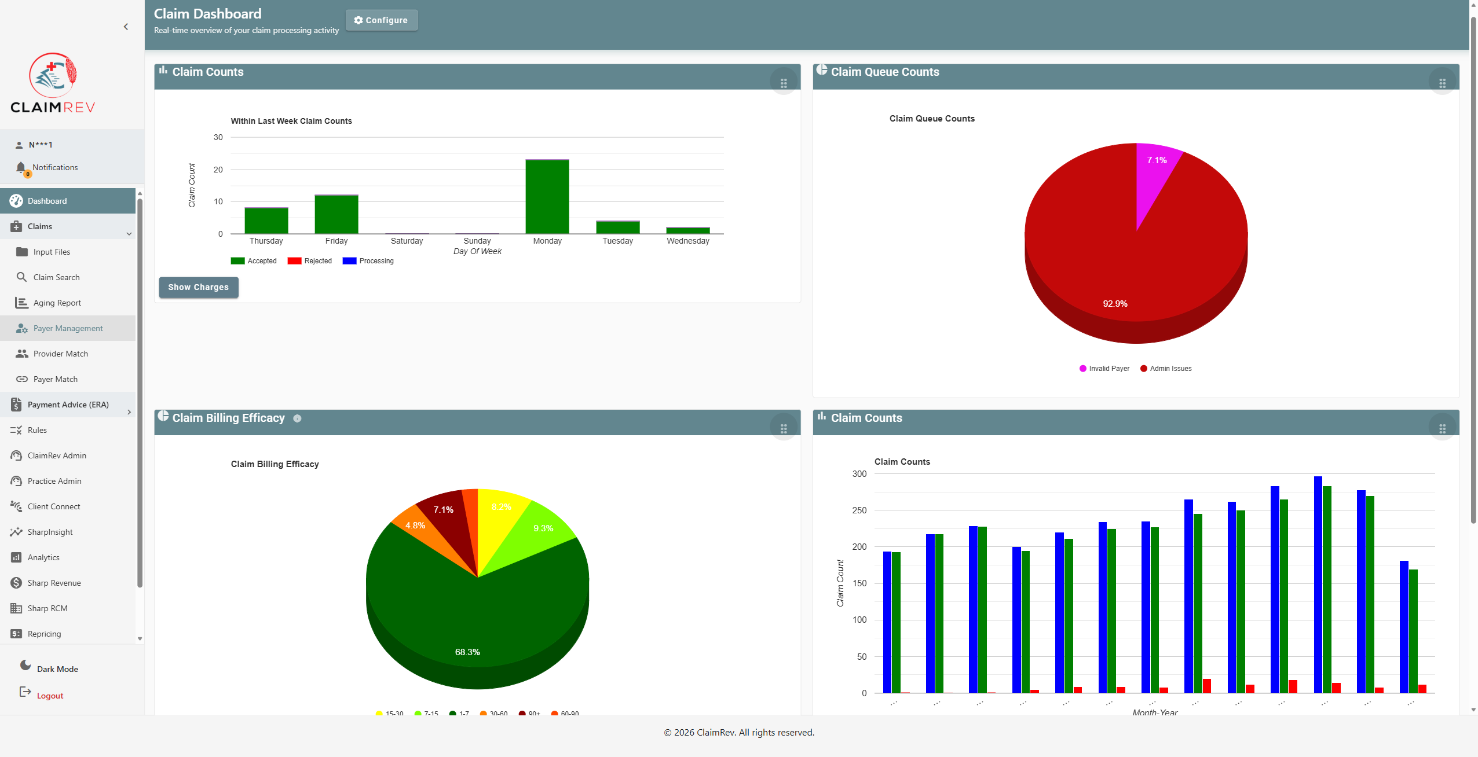Click the ClaimRev logo
Image resolution: width=1478 pixels, height=757 pixels.
(53, 83)
